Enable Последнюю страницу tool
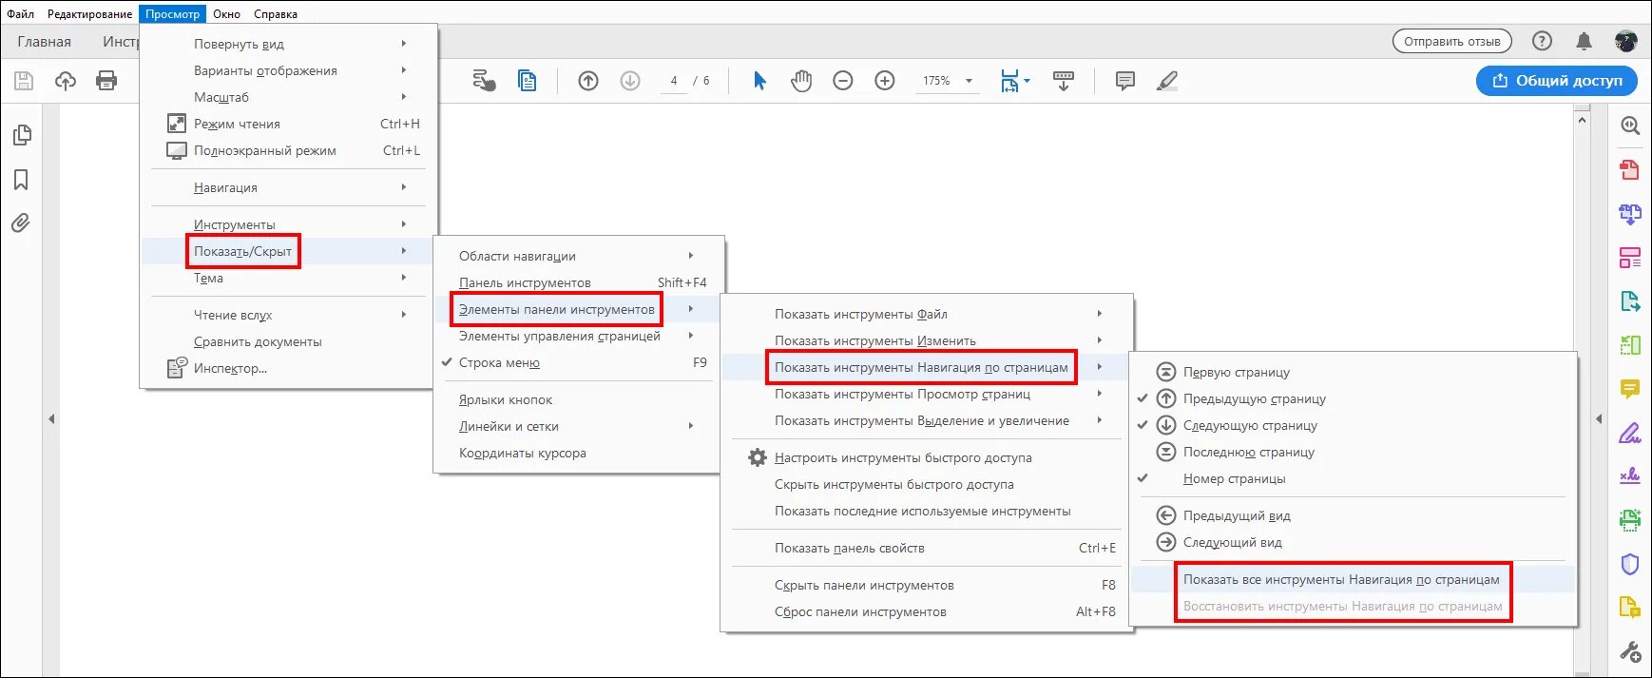This screenshot has height=678, width=1652. pos(1354,452)
